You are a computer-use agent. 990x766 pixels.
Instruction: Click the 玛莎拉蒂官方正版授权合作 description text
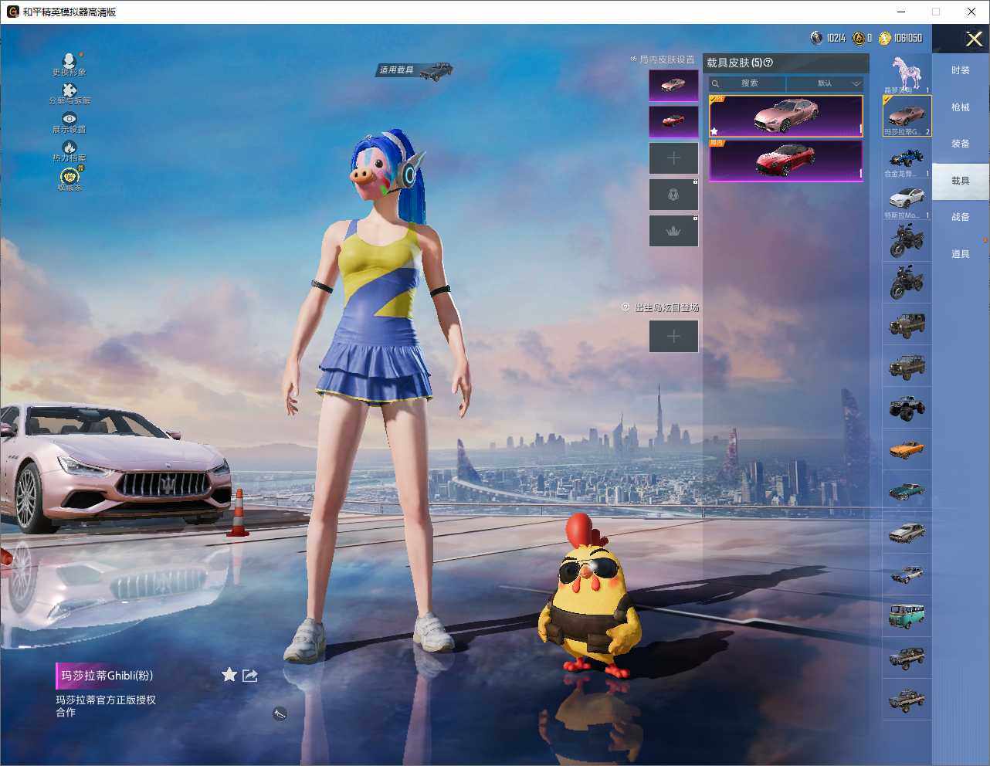tap(106, 706)
